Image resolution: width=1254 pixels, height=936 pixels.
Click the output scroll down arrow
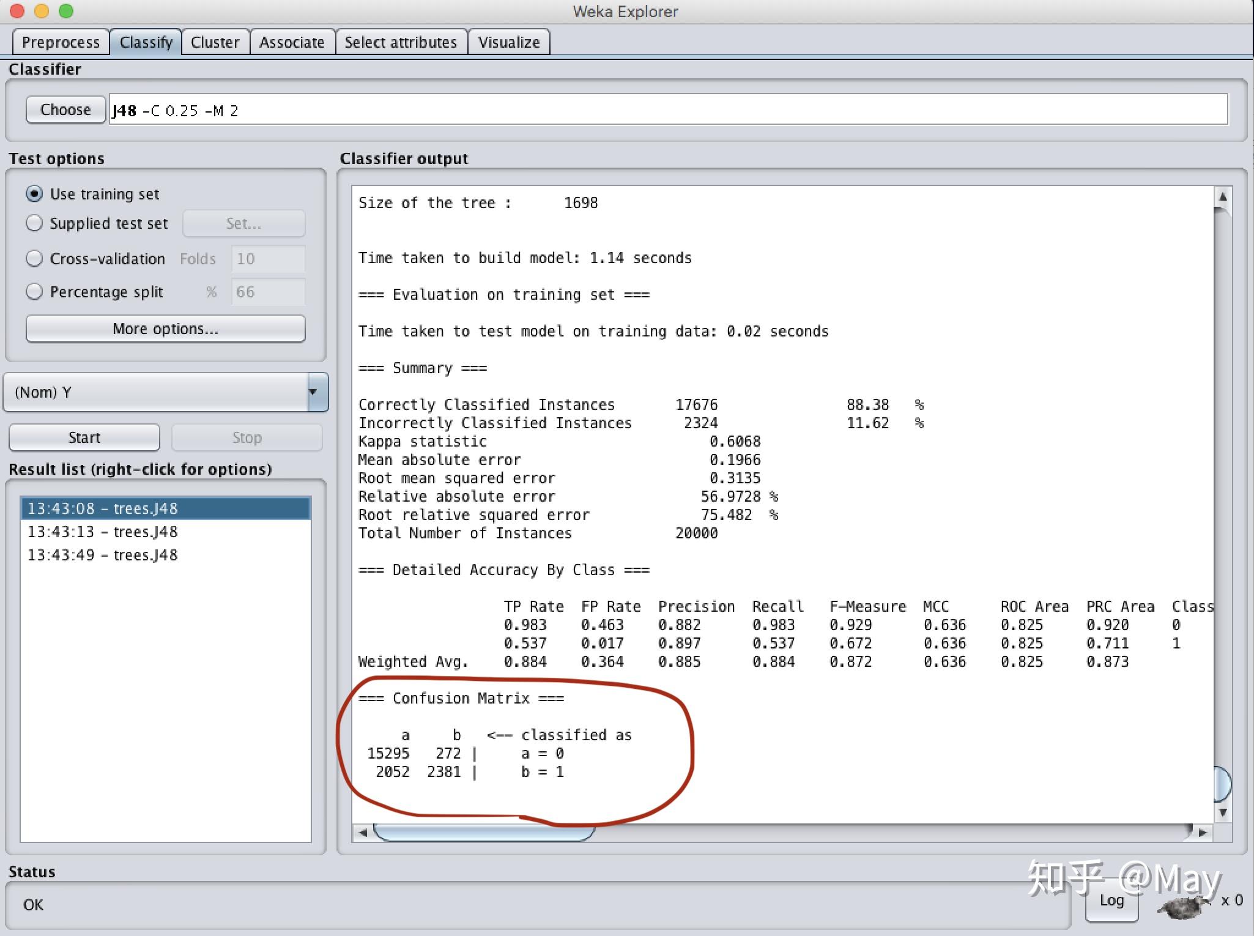(x=1222, y=812)
